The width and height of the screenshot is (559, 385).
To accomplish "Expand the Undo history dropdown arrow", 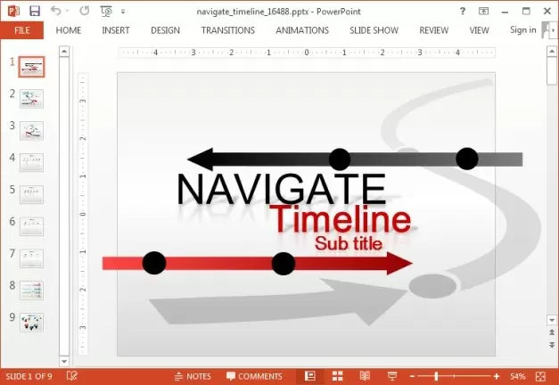I will tap(68, 12).
